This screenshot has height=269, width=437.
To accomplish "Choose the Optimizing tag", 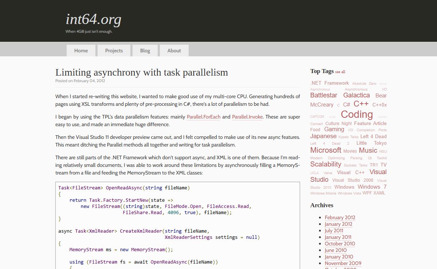I will click(x=336, y=158).
